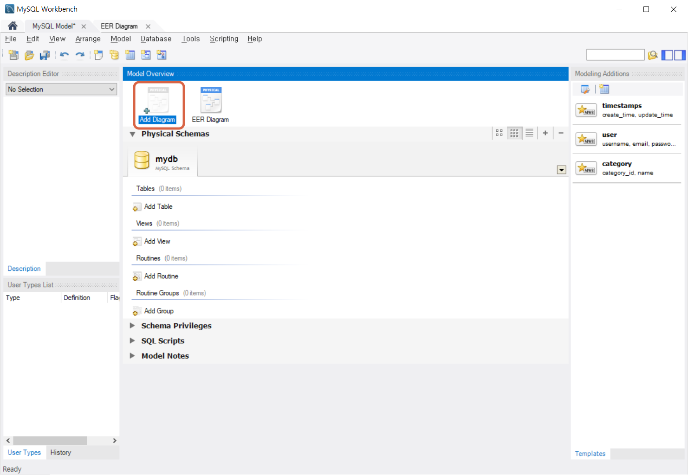
Task: Create a new table via toolbar icon
Action: pos(130,55)
